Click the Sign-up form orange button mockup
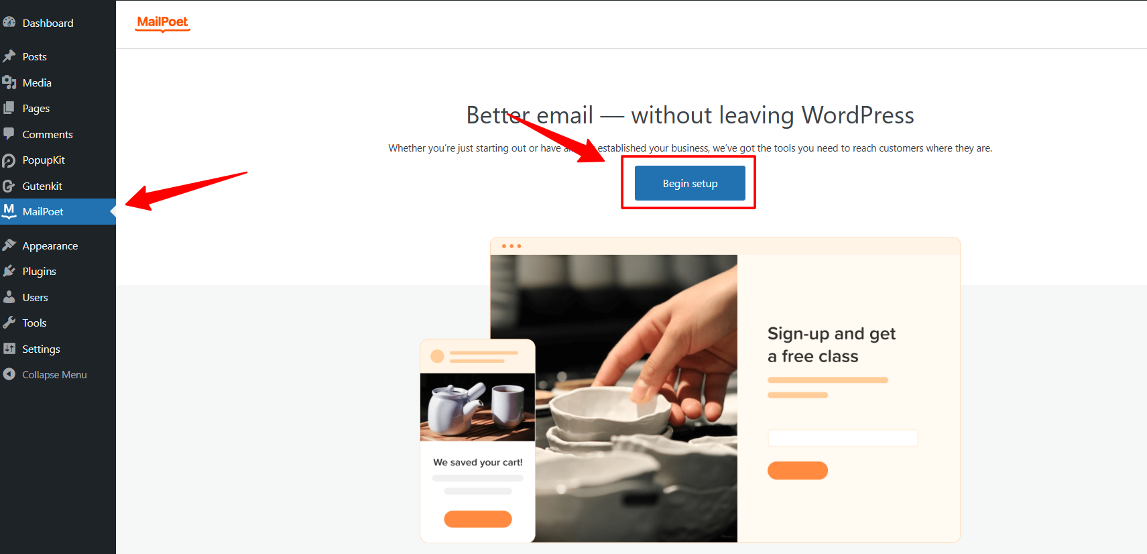This screenshot has width=1147, height=554. 798,470
